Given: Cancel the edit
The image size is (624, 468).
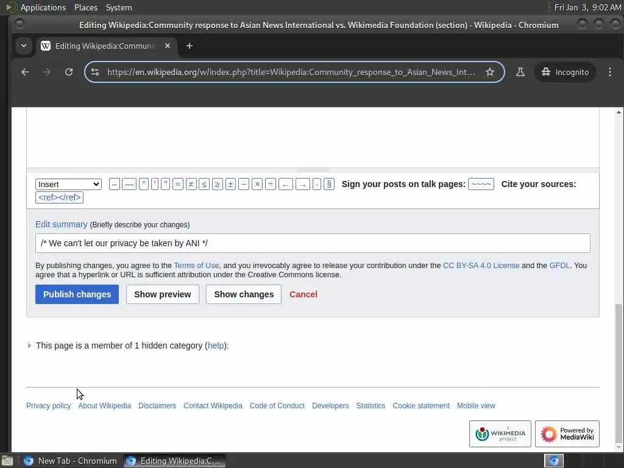Looking at the screenshot, I should pyautogui.click(x=303, y=294).
